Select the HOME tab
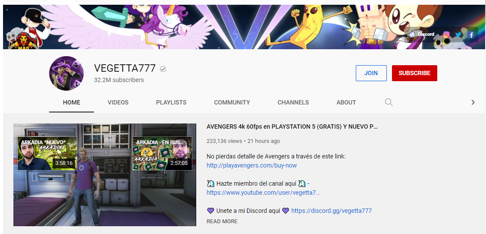 (x=72, y=102)
